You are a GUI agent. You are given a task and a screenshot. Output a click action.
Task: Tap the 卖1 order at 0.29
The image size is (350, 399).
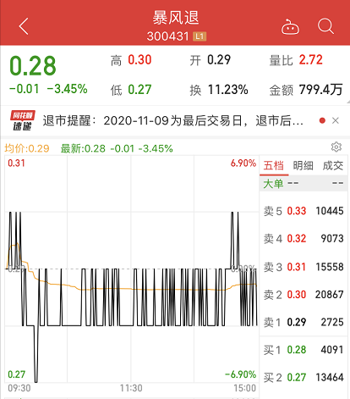(304, 322)
